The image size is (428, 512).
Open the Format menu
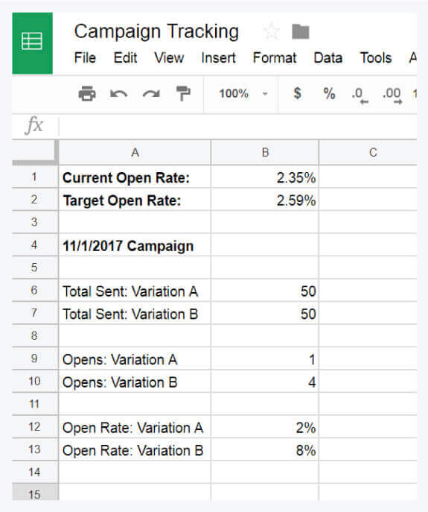coord(275,58)
